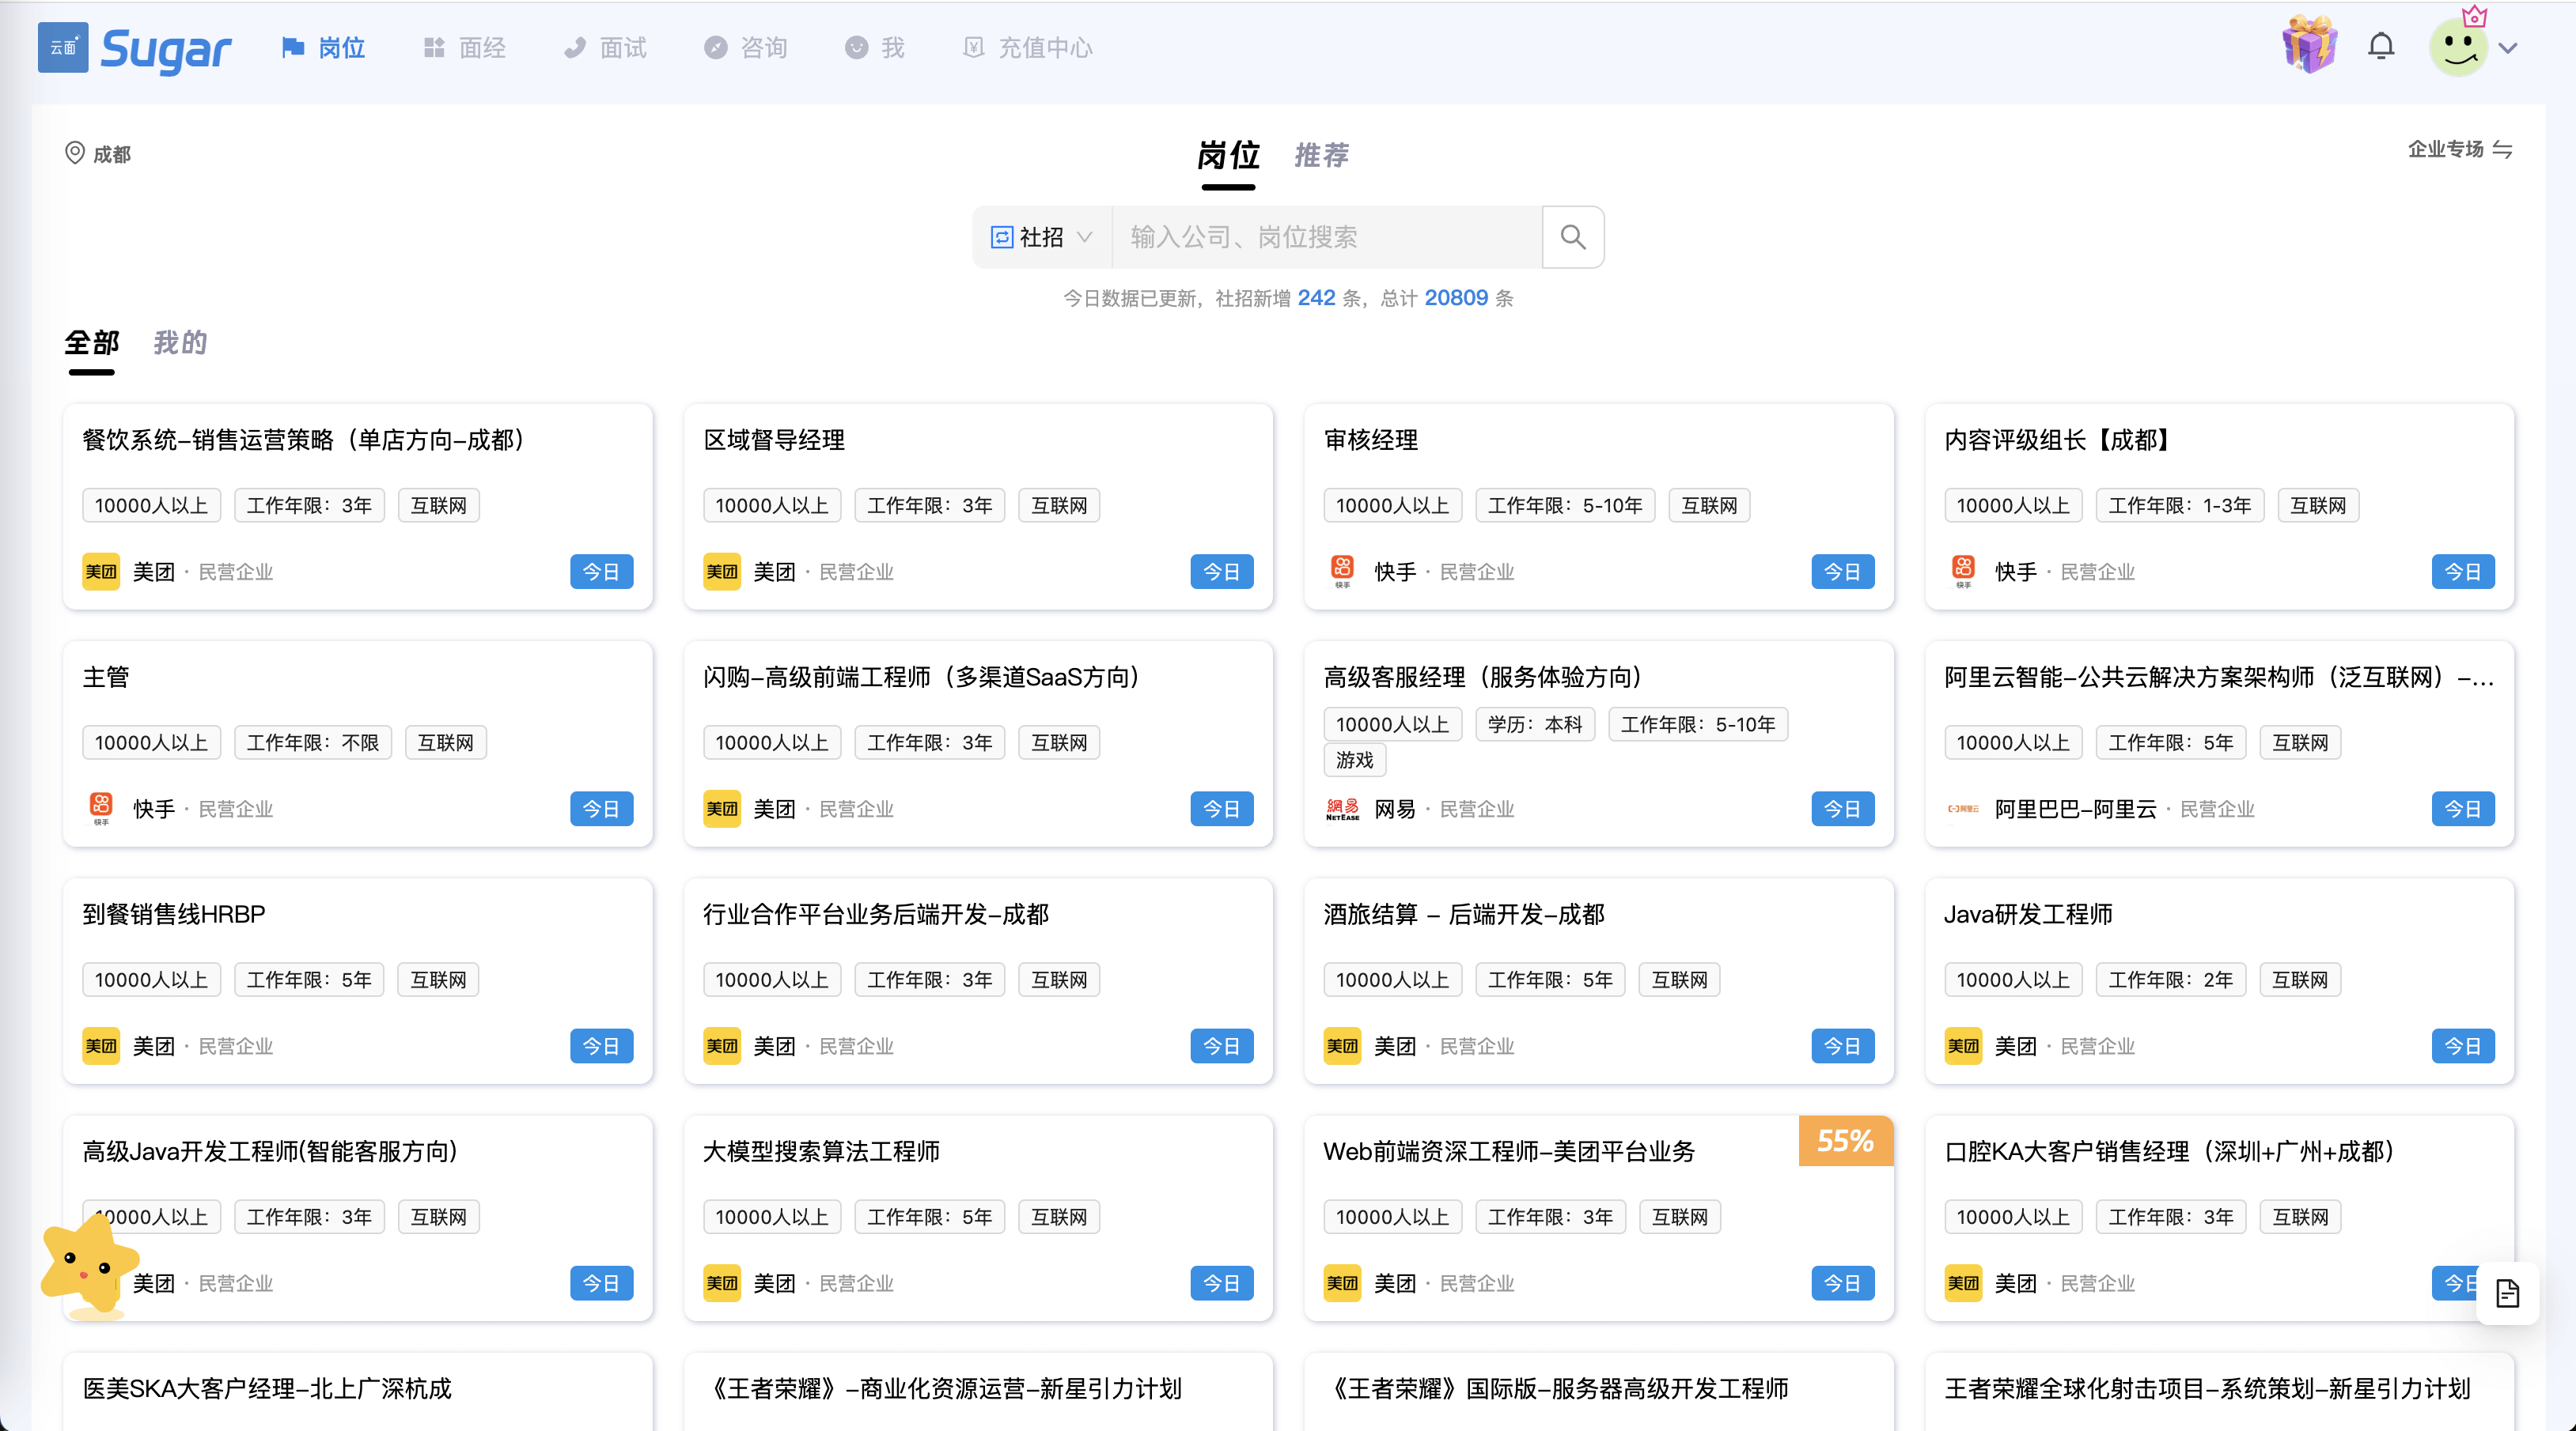Click the 20809 total postings count
Viewport: 2576px width, 1431px height.
pos(1455,298)
